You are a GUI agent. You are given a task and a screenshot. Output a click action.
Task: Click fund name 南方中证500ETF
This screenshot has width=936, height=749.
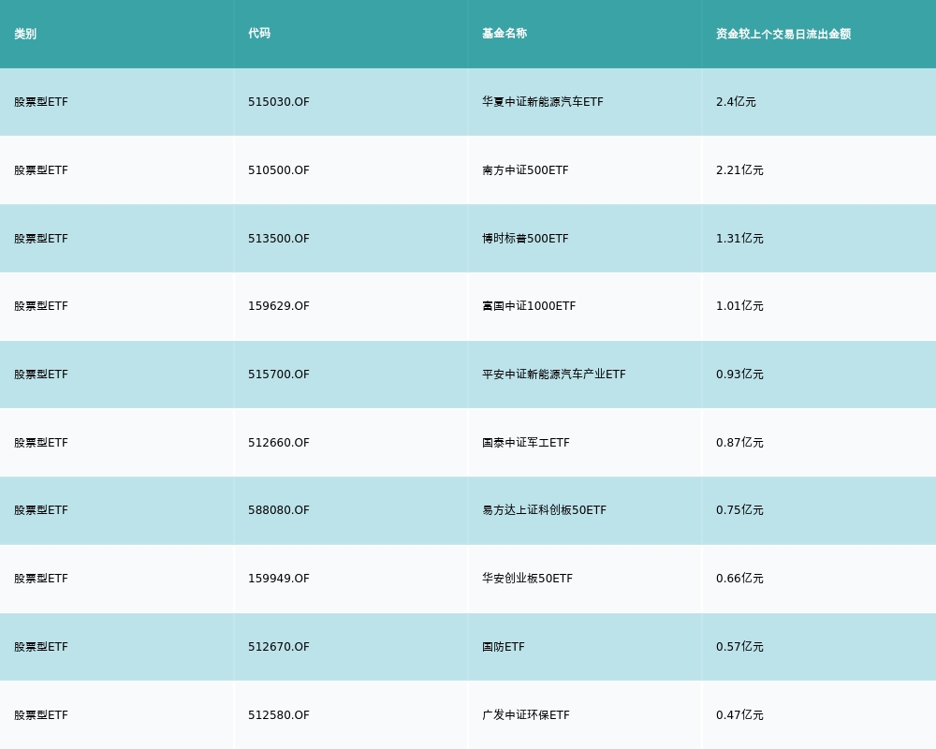[525, 170]
